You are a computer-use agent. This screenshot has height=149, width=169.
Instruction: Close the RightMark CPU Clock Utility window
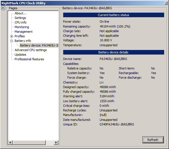click(x=166, y=3)
